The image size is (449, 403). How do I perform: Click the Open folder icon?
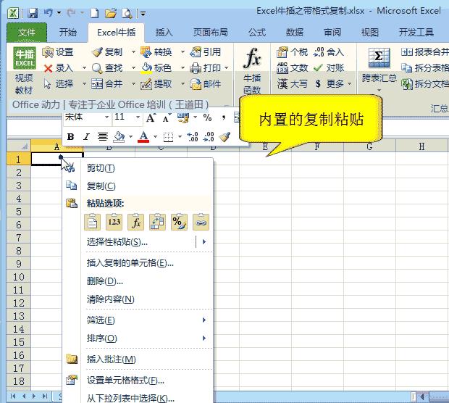111,13
